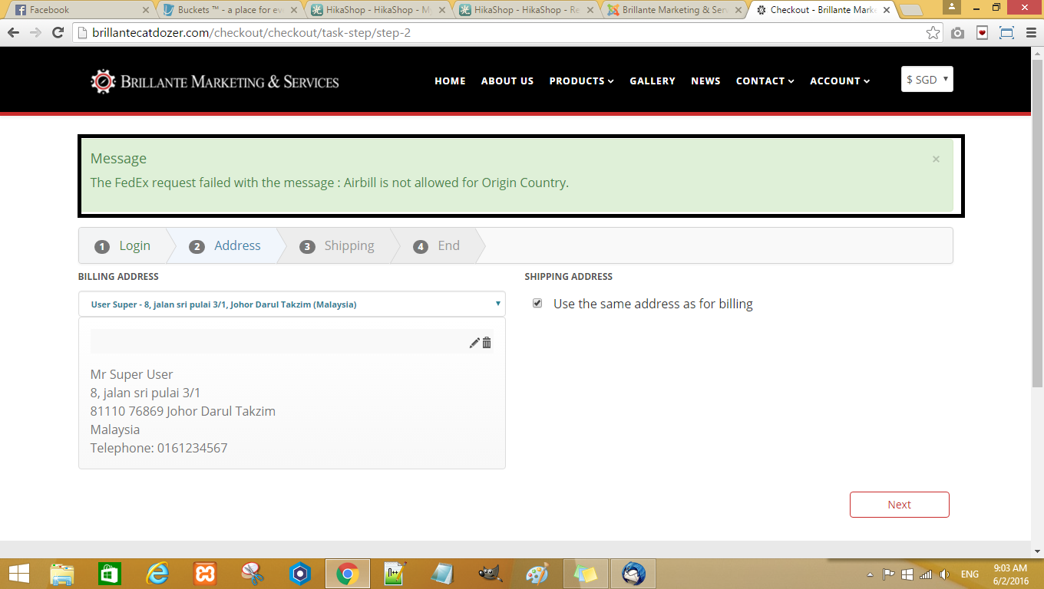Image resolution: width=1044 pixels, height=589 pixels.
Task: Launch Paint from the taskbar
Action: tap(538, 574)
